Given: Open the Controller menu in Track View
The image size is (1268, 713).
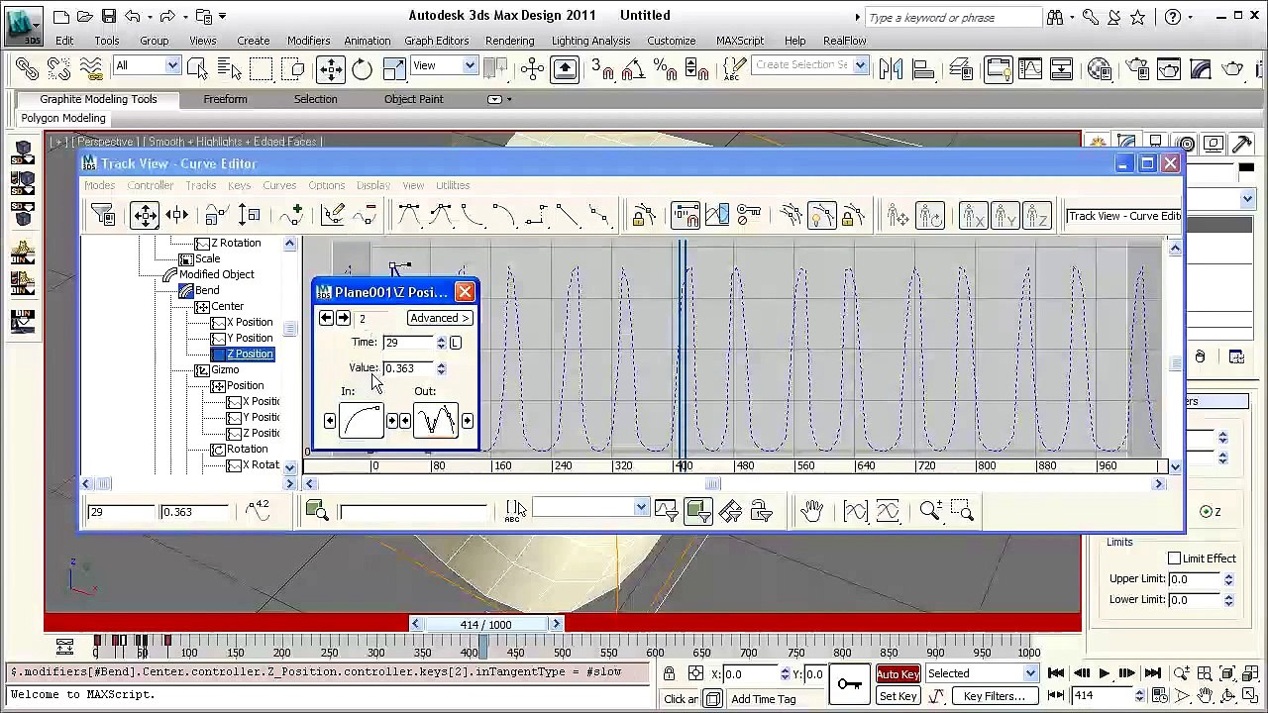Looking at the screenshot, I should click(x=151, y=185).
